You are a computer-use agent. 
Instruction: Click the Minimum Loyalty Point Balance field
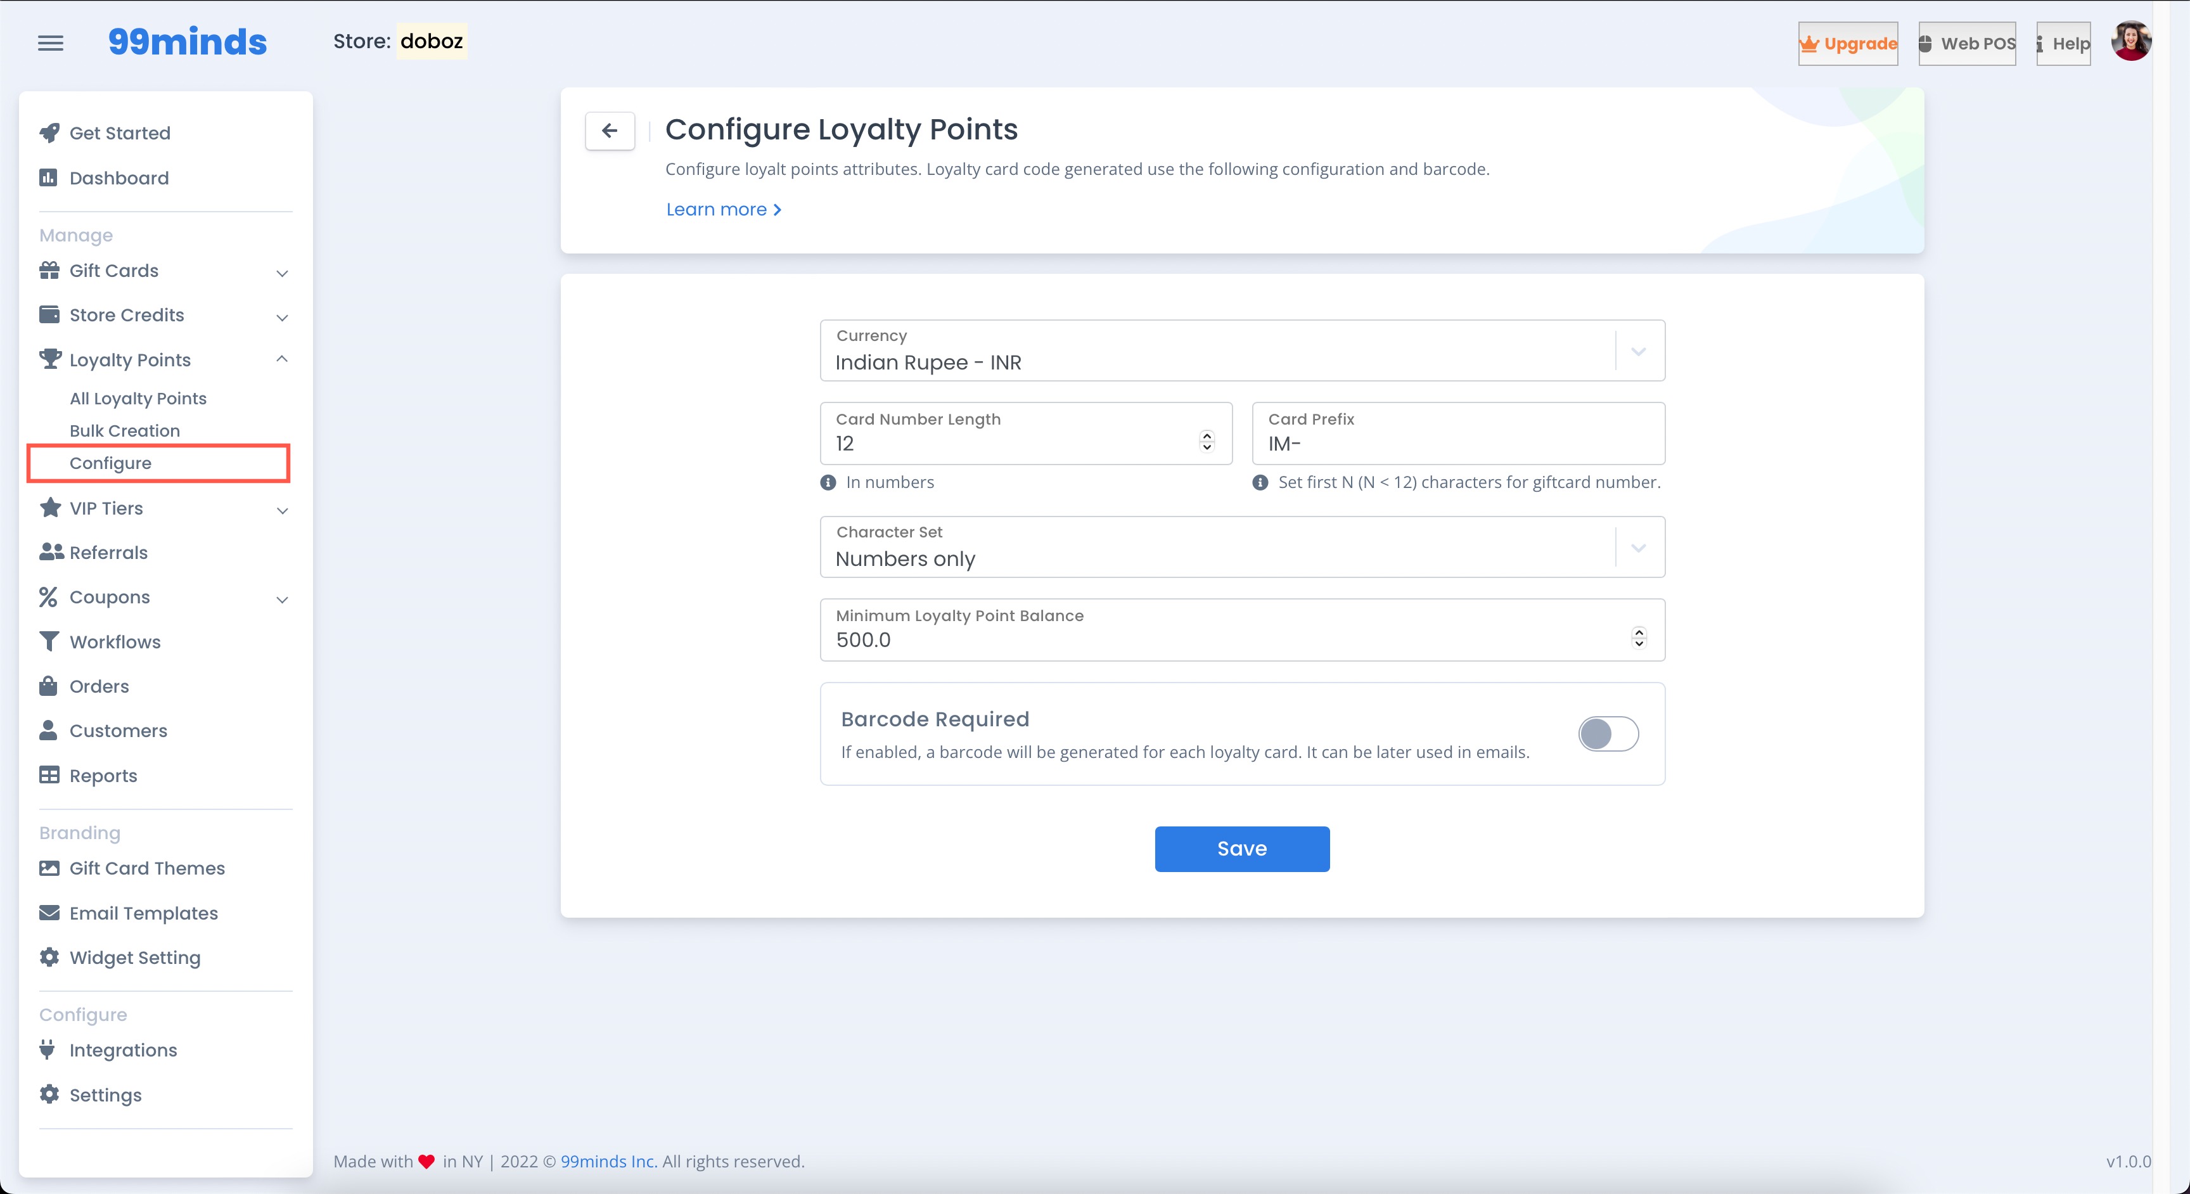click(x=1242, y=629)
